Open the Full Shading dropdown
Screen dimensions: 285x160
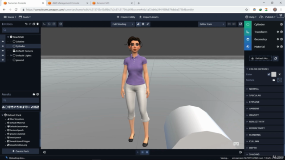click(x=122, y=24)
